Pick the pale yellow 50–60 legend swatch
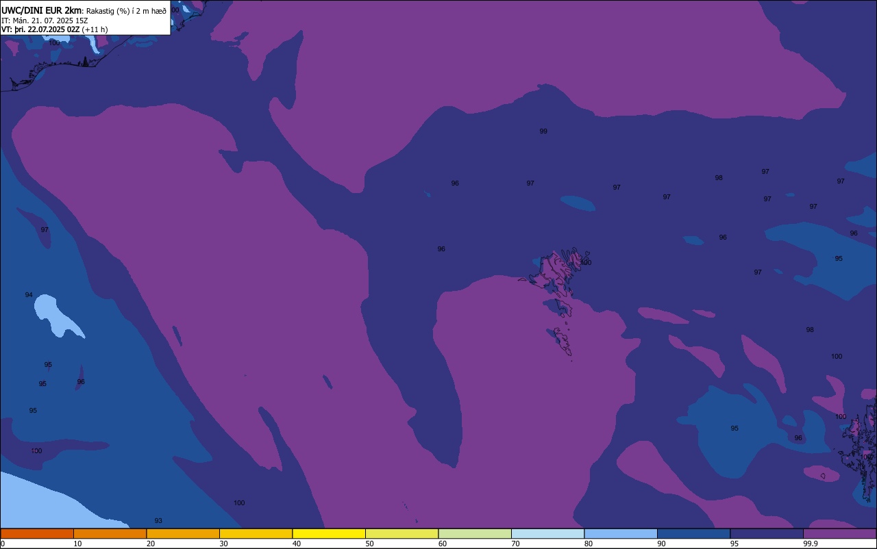Image resolution: width=877 pixels, height=549 pixels. [x=402, y=533]
